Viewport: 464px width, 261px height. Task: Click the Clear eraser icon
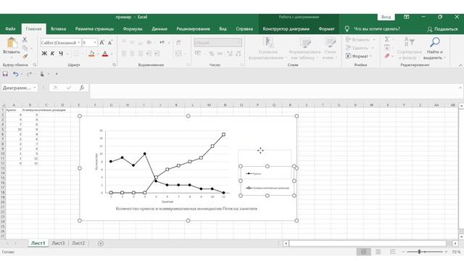tap(387, 56)
